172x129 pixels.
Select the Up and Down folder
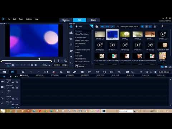(80, 59)
